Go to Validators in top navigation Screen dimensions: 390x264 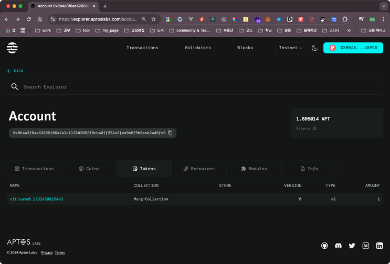(197, 48)
